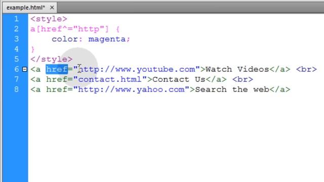This screenshot has width=324, height=182.
Task: Click the closing </a> on line 8
Action: coord(280,89)
